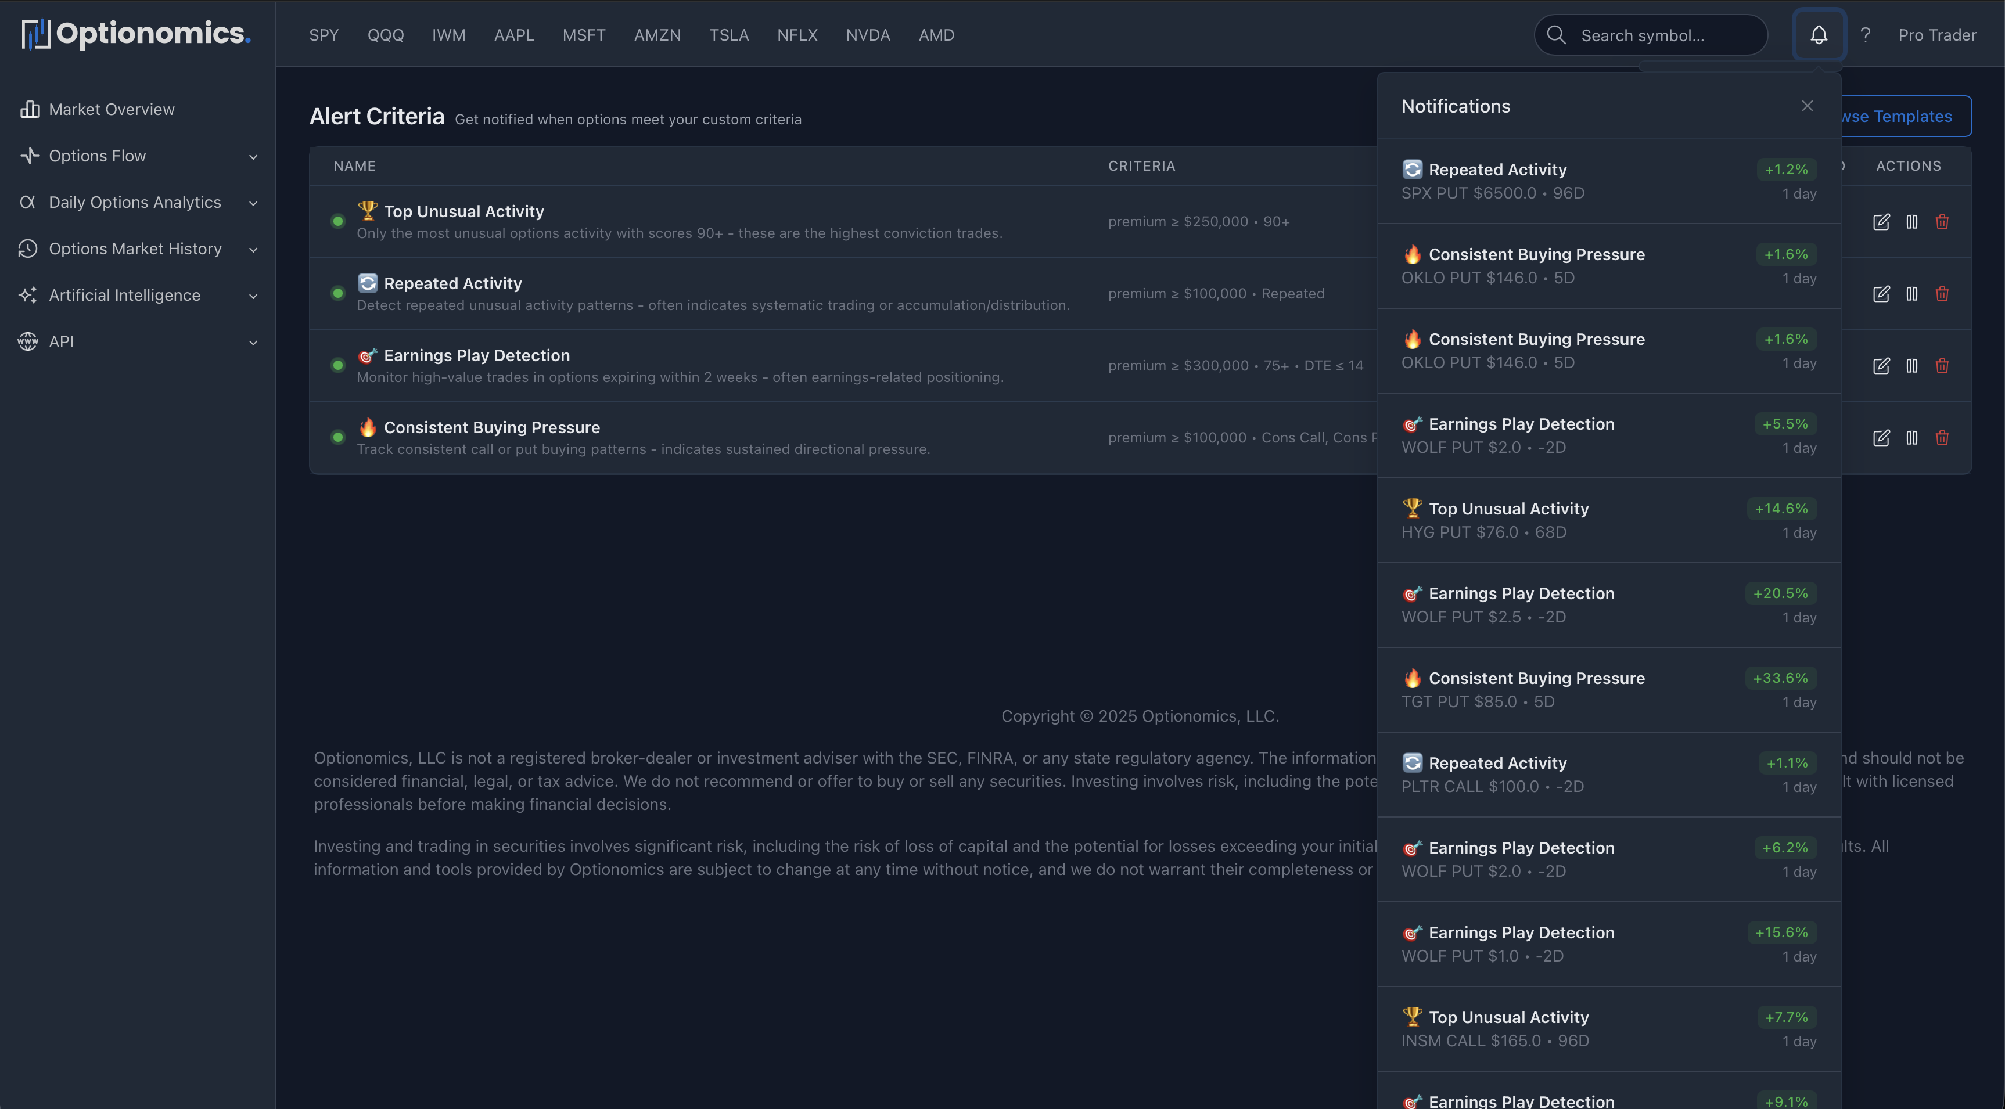Pause the Consistent Buying Pressure alert

1913,437
